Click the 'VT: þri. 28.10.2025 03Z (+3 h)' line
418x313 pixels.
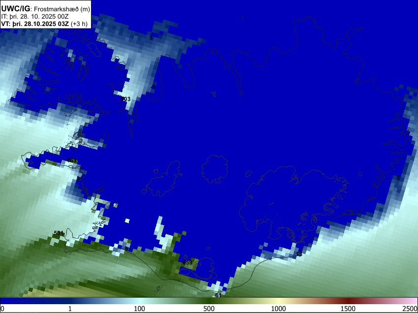[x=44, y=24]
